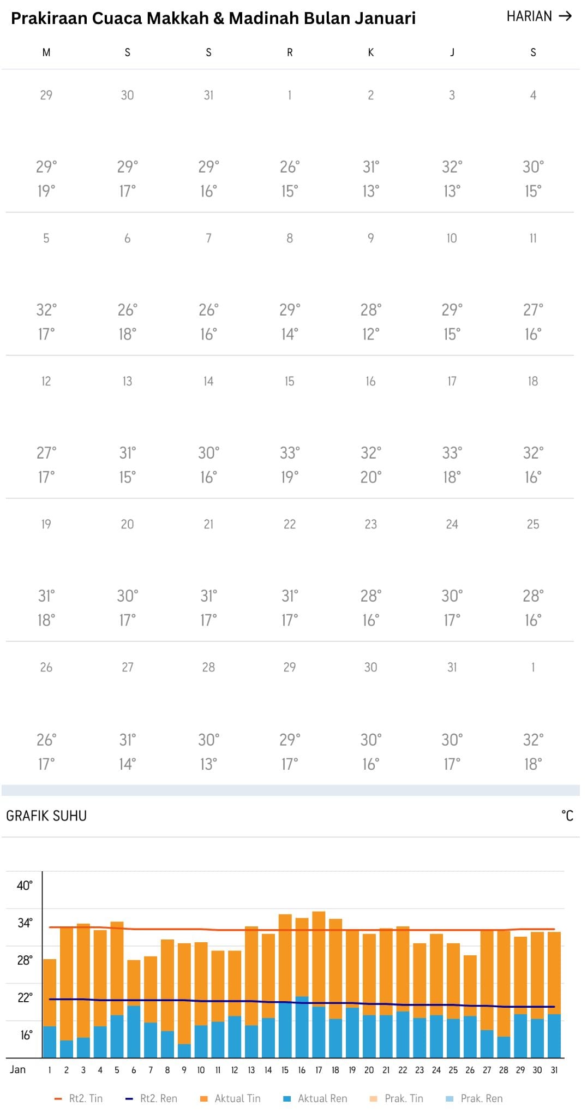Select date 15 in the calendar grid
This screenshot has width=587, height=1118.
[x=289, y=382]
